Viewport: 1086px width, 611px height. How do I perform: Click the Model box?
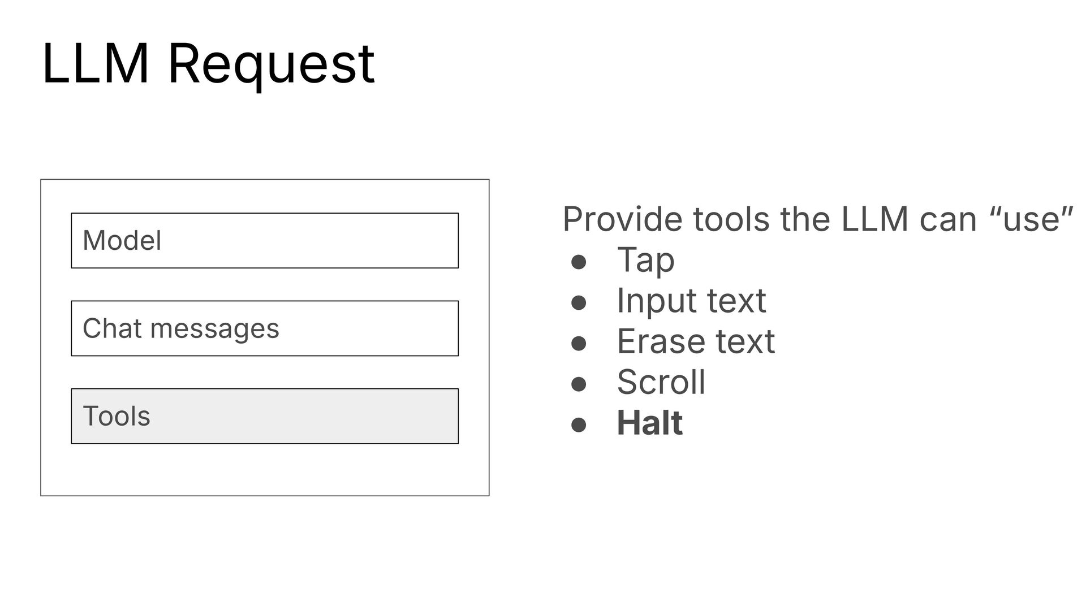tap(265, 241)
